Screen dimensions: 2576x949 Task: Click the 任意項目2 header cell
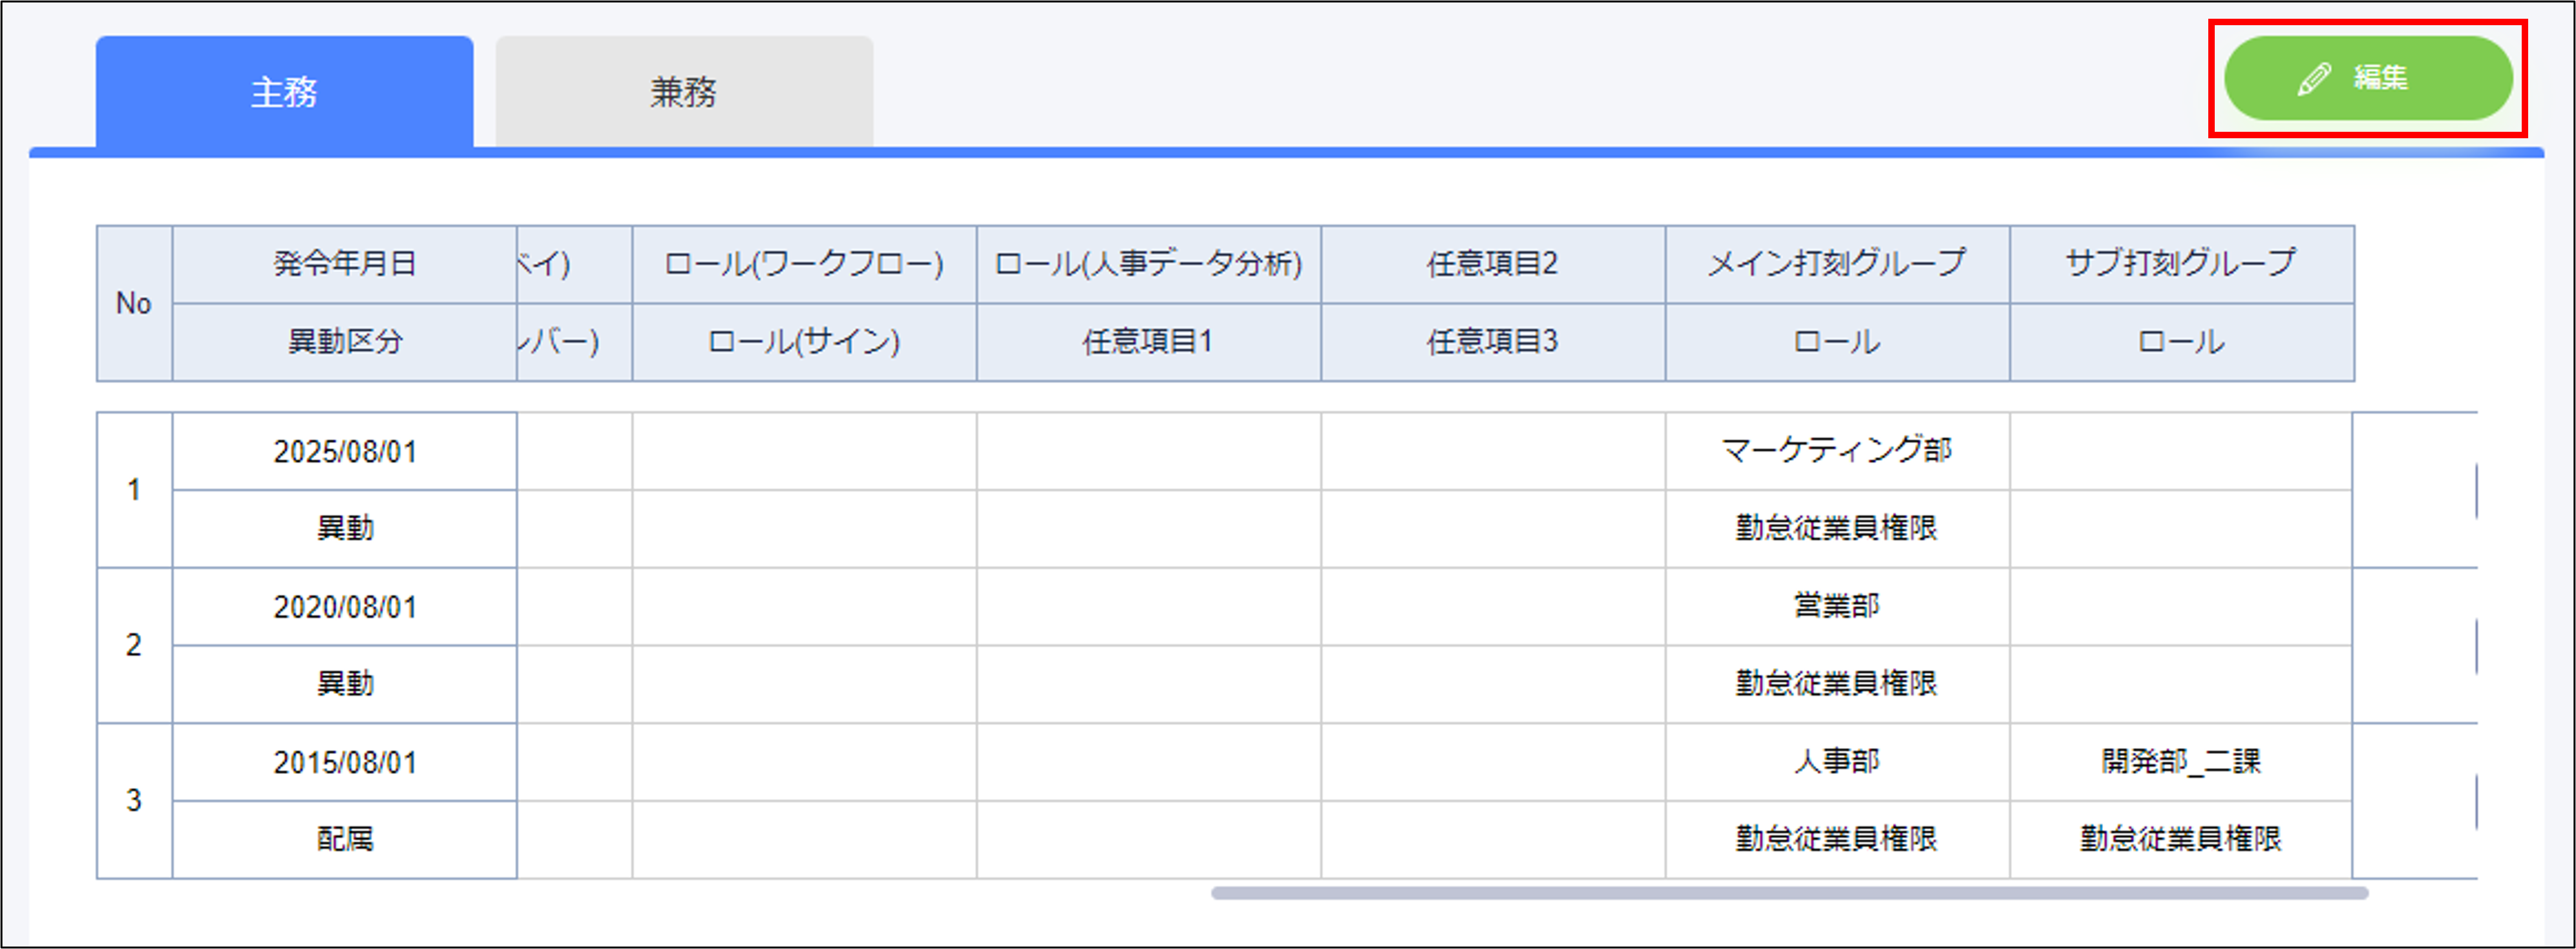pos(1492,264)
